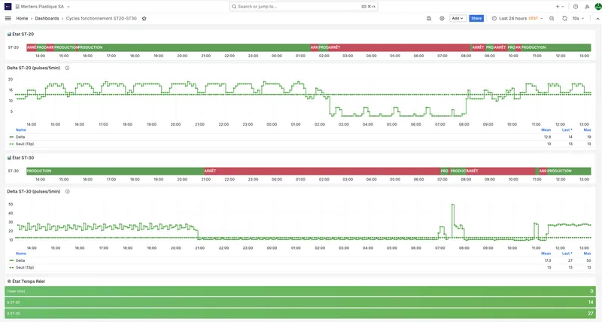602x322 pixels.
Task: Click the Cycles fonctionnement ST20-ST30 breadcrumb
Action: tap(101, 18)
